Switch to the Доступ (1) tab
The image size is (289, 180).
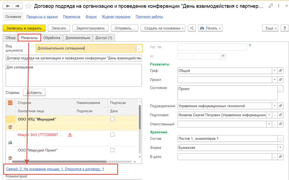pyautogui.click(x=104, y=38)
